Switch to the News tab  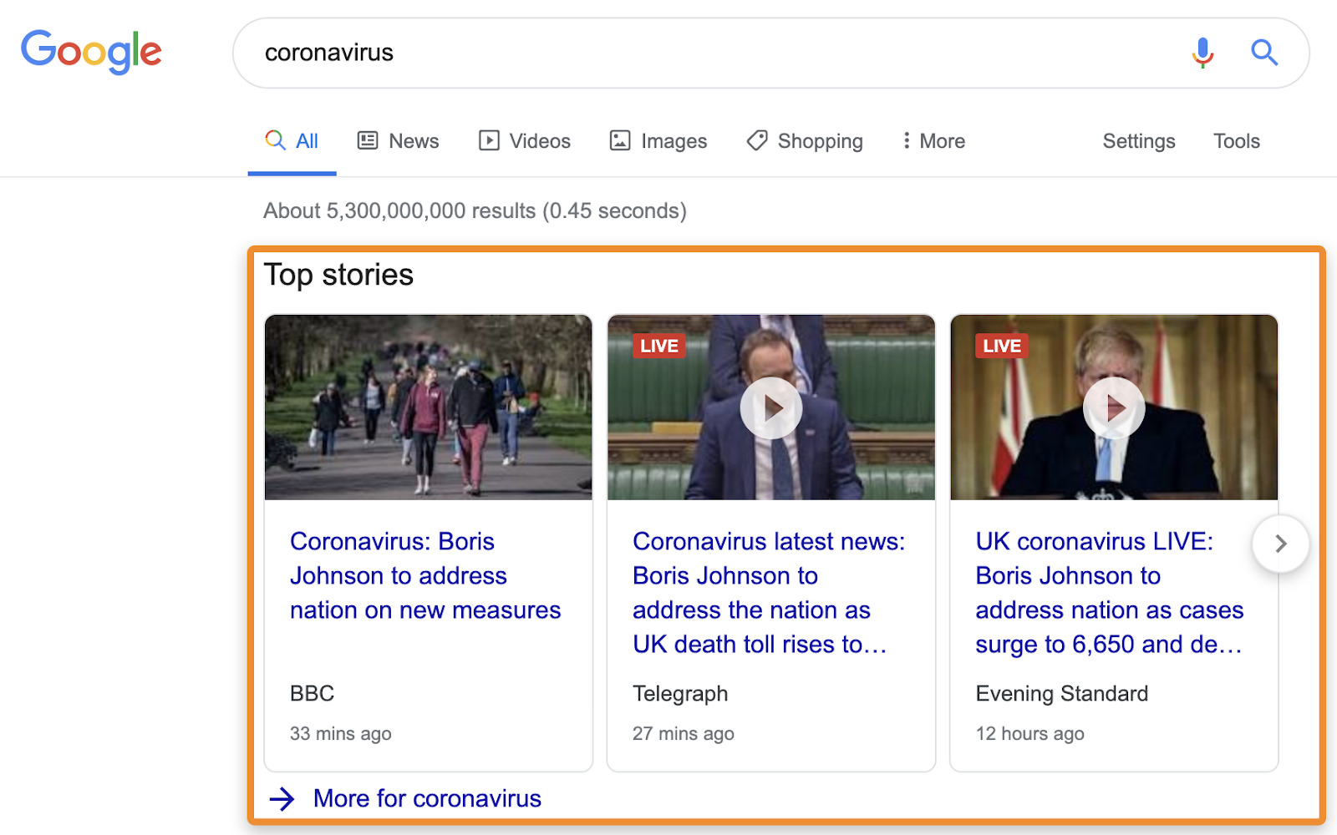point(398,140)
